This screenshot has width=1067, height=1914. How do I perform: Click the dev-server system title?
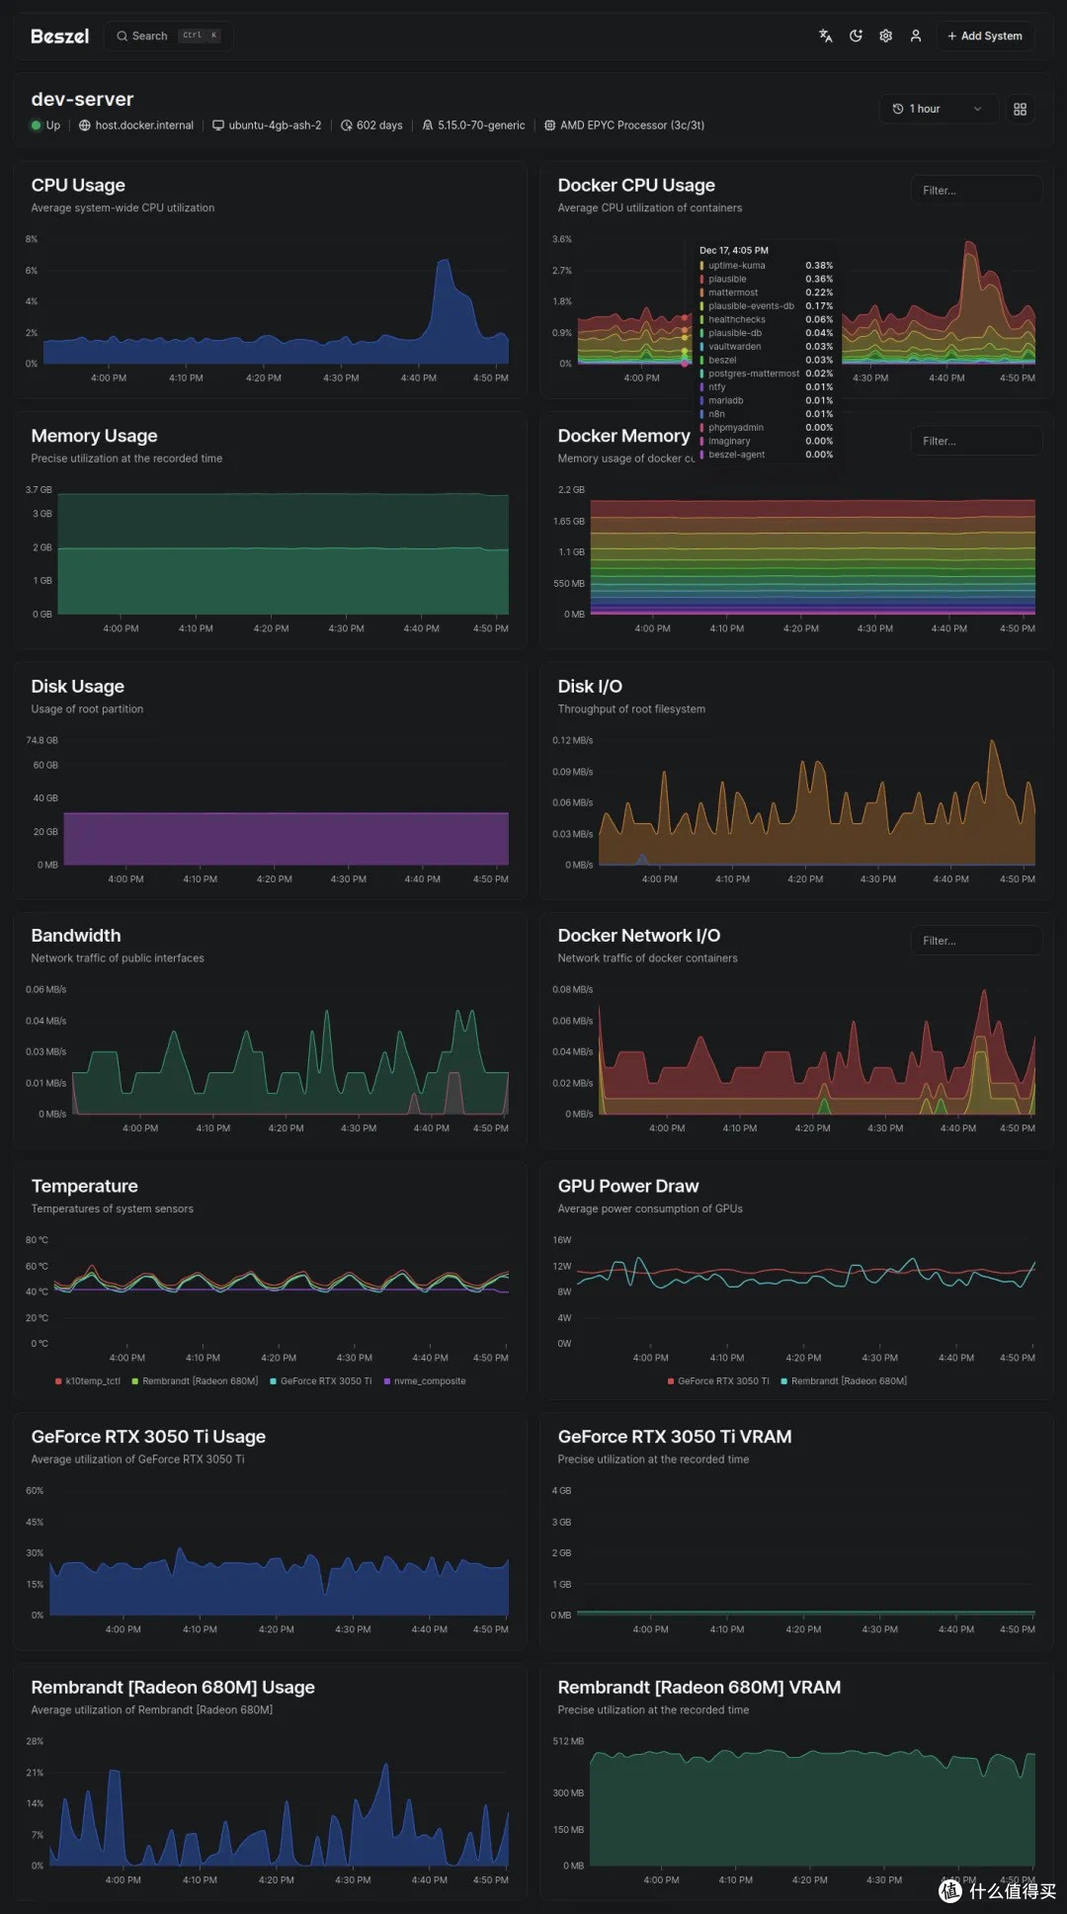82,99
